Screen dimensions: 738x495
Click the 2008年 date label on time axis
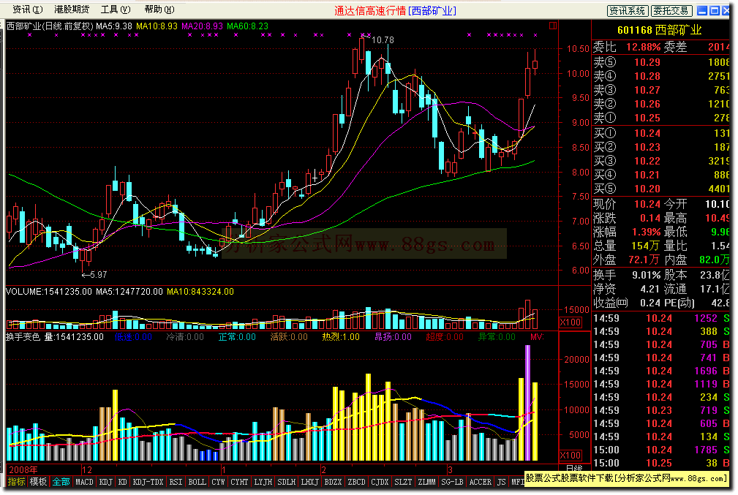click(x=23, y=469)
